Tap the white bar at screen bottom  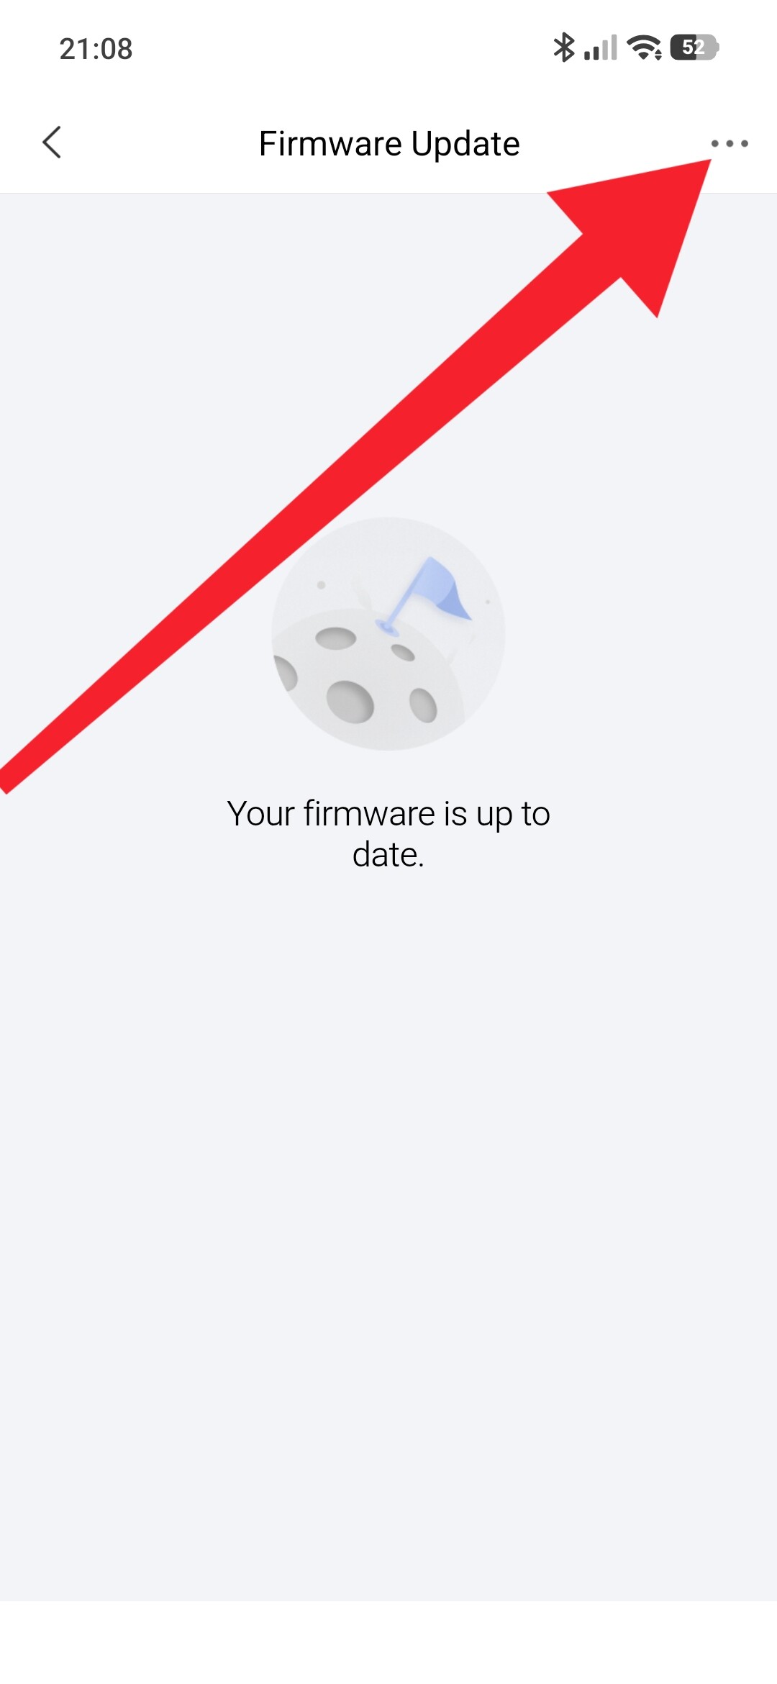tap(388, 1642)
